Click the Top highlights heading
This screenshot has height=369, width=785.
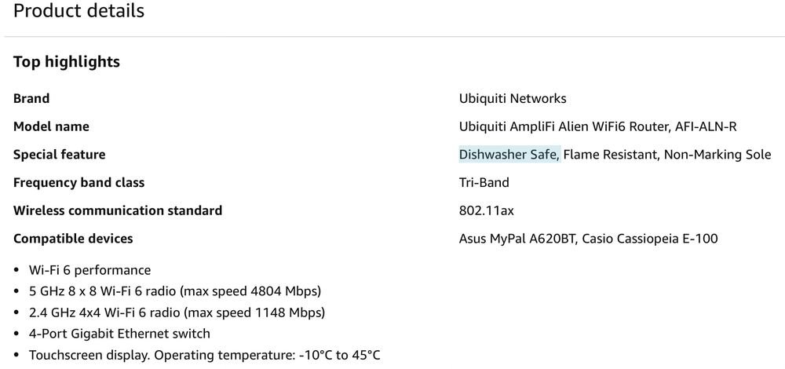click(x=67, y=61)
